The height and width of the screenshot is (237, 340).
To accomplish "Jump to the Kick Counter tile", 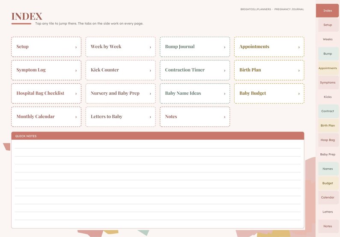I will click(121, 70).
